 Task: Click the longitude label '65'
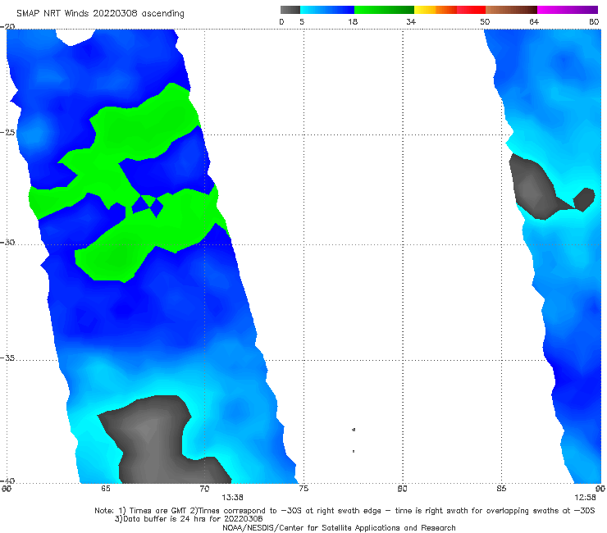coord(106,489)
